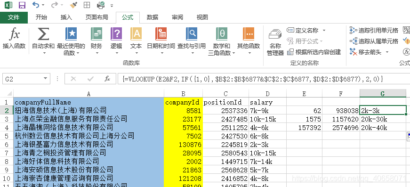Open Recently Used functions book icon
Image resolution: width=410 pixels, height=187 pixels.
[x=71, y=34]
